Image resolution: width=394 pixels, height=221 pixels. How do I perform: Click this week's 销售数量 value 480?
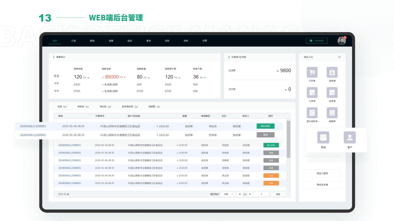pos(139,85)
